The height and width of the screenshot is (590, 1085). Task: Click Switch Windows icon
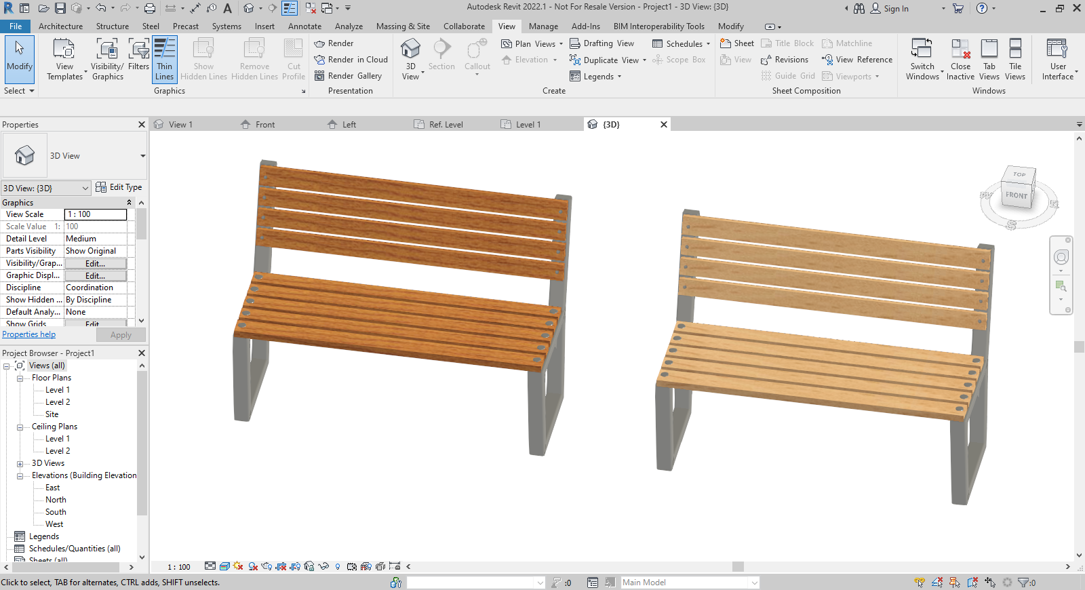922,49
